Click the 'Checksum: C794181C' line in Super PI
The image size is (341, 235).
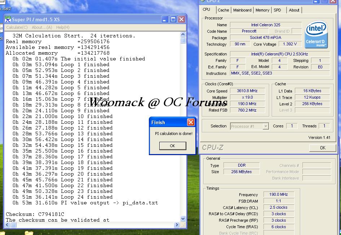[x=35, y=214]
